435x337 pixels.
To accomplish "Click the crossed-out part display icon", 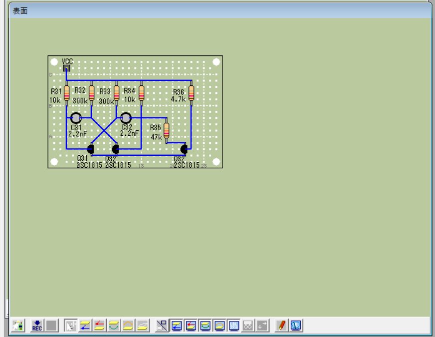I will click(162, 326).
